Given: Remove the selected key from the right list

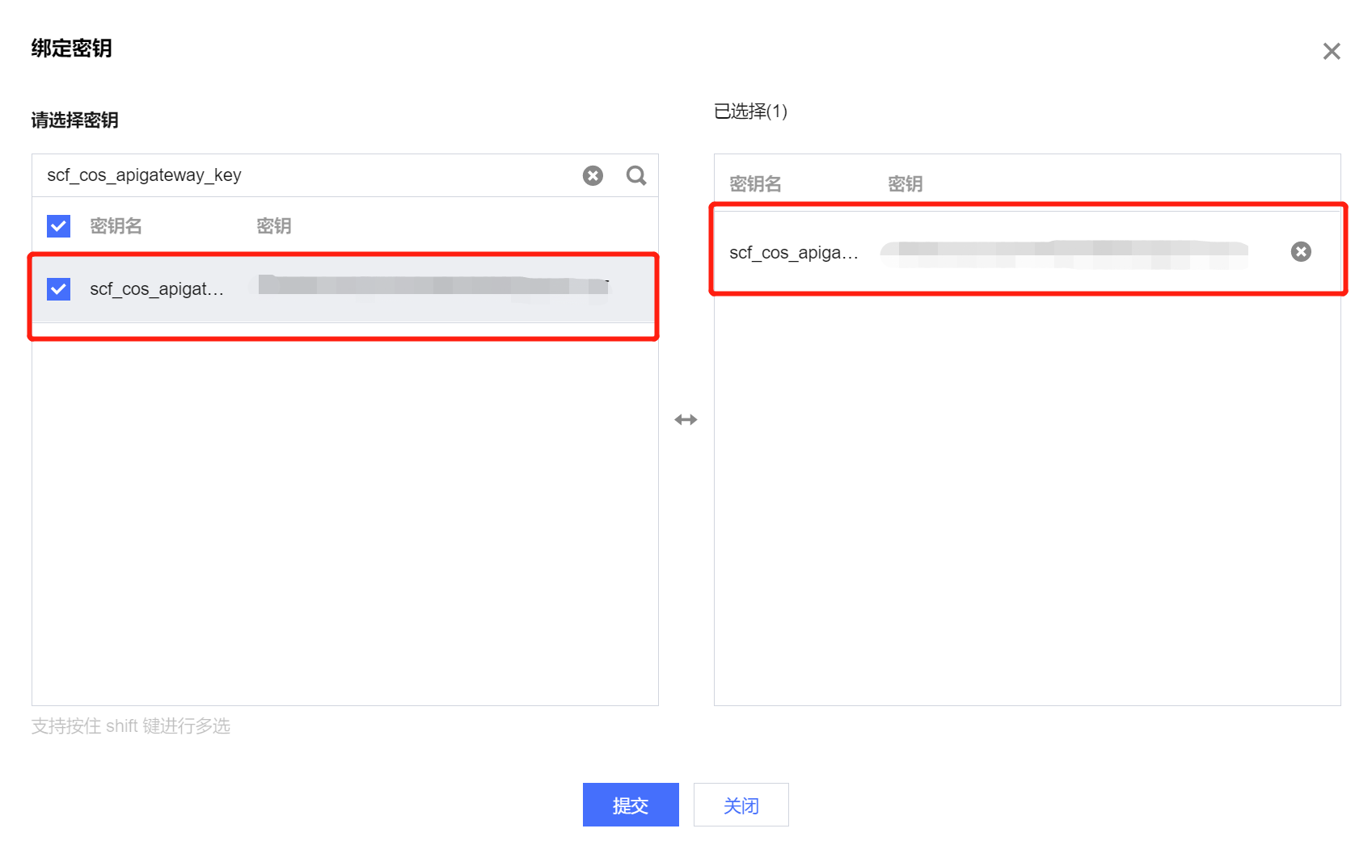Looking at the screenshot, I should tap(1301, 252).
